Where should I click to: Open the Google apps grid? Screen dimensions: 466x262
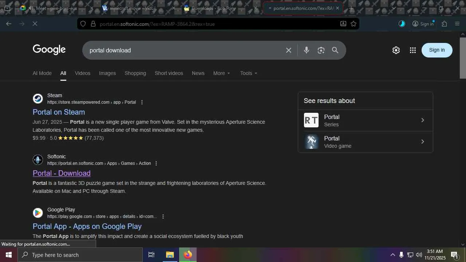pyautogui.click(x=412, y=50)
